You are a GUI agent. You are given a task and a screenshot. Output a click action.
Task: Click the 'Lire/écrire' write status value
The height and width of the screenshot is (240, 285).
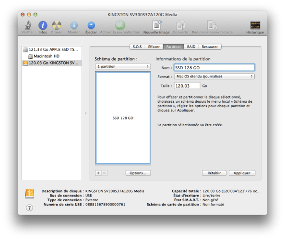tap(212, 196)
